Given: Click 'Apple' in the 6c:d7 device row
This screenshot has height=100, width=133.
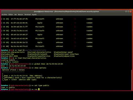Looking at the screenshot, I should click(x=40, y=23).
